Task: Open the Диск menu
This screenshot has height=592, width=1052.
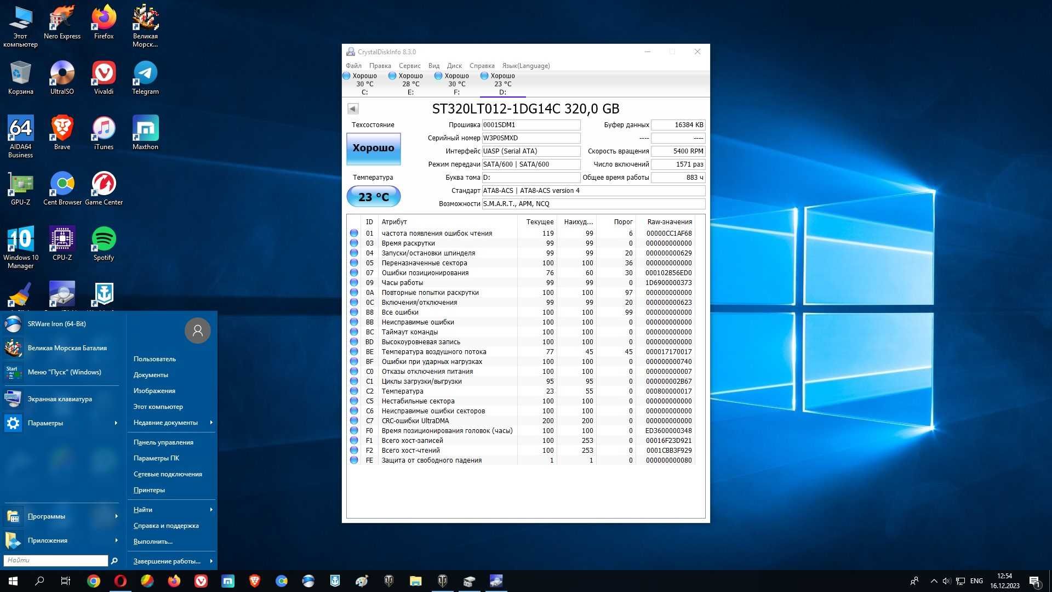Action: tap(454, 66)
